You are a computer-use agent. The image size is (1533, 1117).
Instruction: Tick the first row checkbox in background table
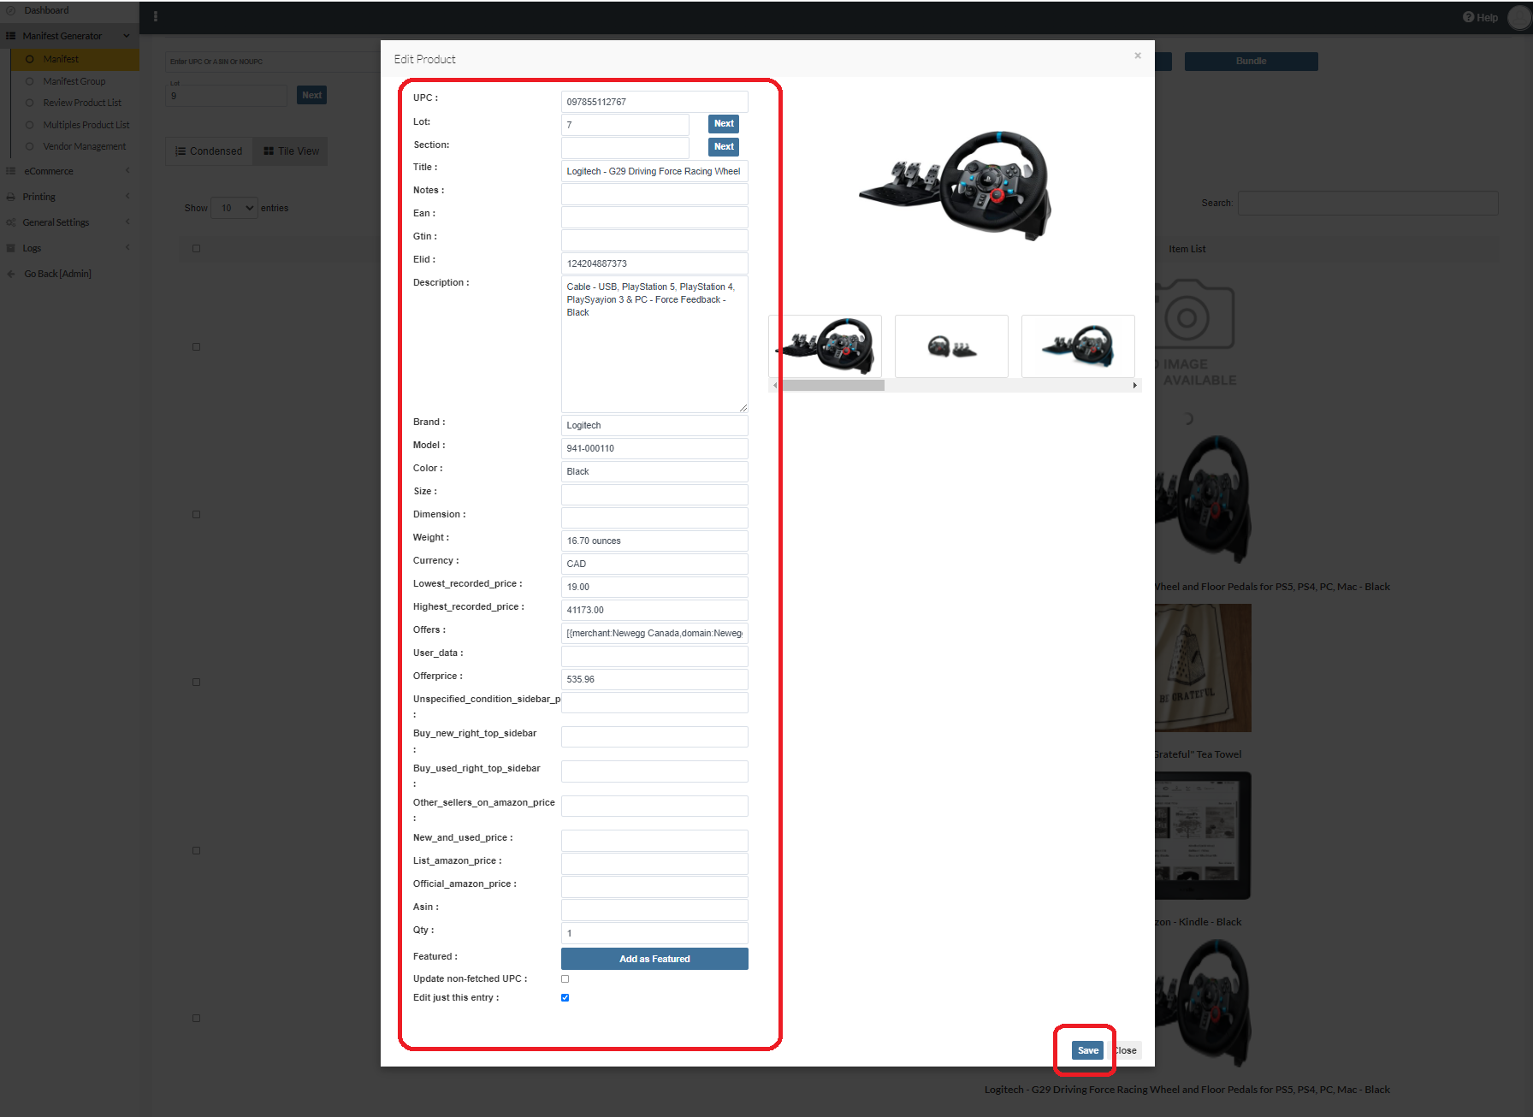(x=196, y=346)
